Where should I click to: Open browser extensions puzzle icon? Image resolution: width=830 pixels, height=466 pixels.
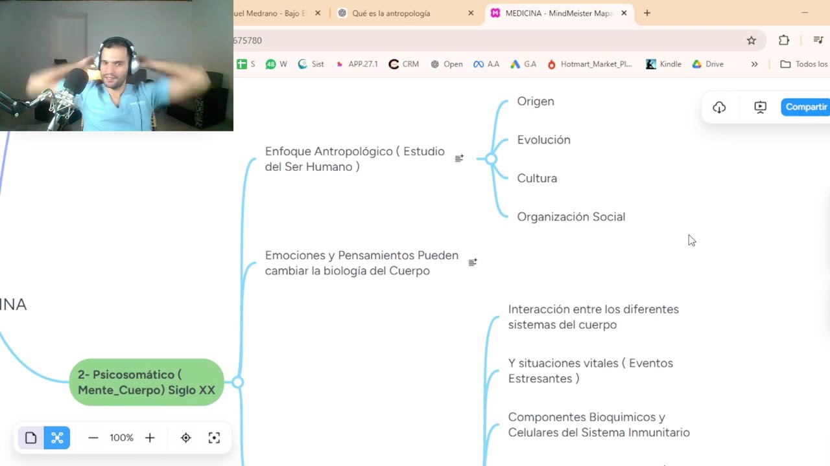[x=784, y=40]
